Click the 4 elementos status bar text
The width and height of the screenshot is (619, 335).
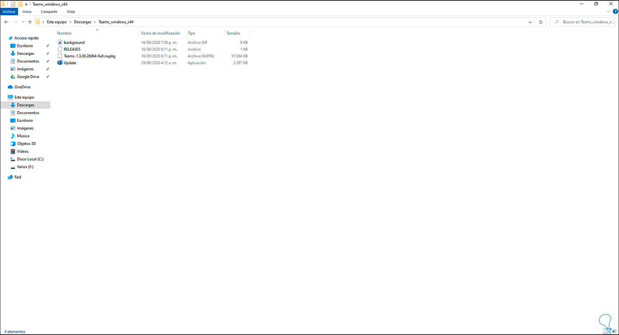pyautogui.click(x=15, y=332)
